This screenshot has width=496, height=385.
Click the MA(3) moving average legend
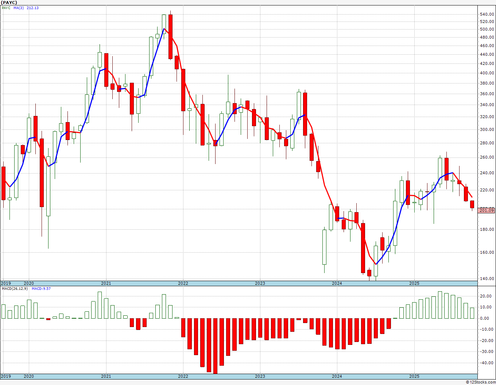pos(19,8)
